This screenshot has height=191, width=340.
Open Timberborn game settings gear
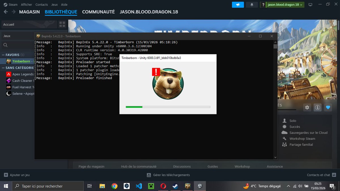coord(307,108)
